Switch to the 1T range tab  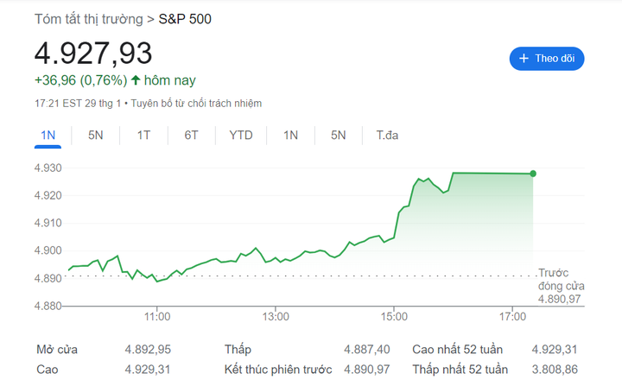click(143, 136)
